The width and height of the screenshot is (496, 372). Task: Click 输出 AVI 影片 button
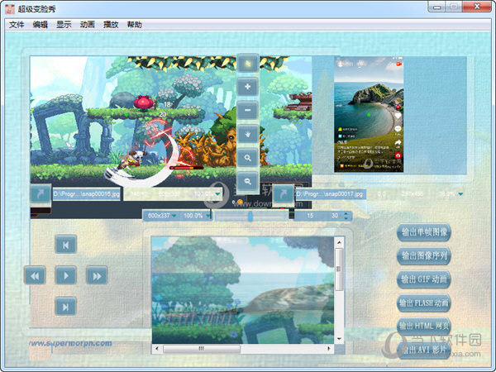pyautogui.click(x=424, y=350)
